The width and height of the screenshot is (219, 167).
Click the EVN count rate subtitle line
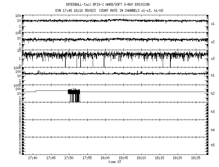point(109,10)
